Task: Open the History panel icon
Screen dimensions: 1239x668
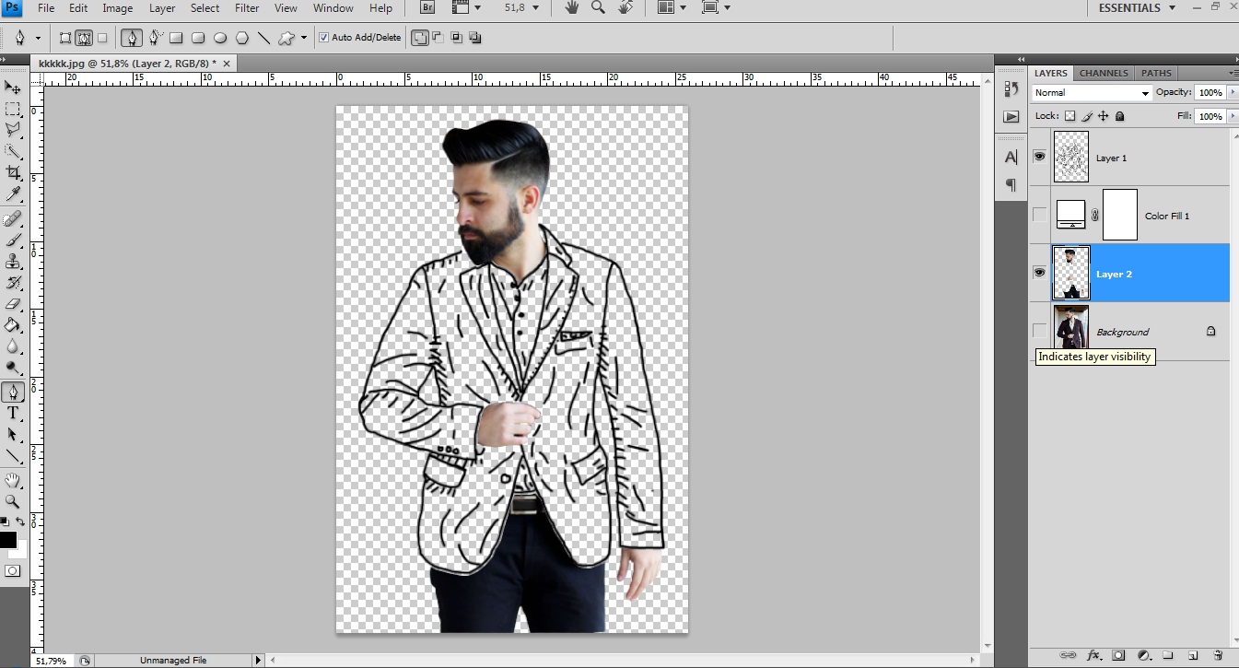Action: coord(1011,89)
